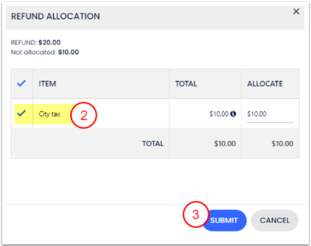The height and width of the screenshot is (246, 311).
Task: Click the TOTAL column header
Action: pyautogui.click(x=186, y=84)
